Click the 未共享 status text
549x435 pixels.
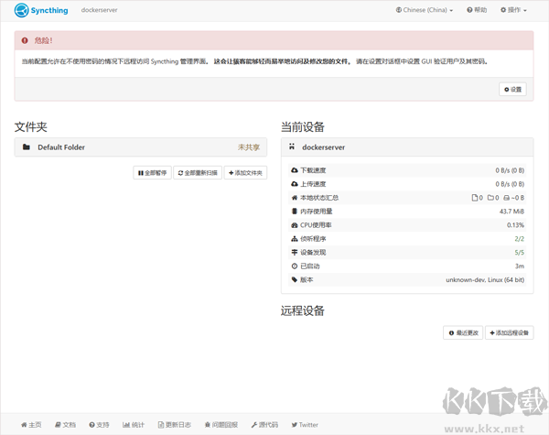(x=249, y=147)
